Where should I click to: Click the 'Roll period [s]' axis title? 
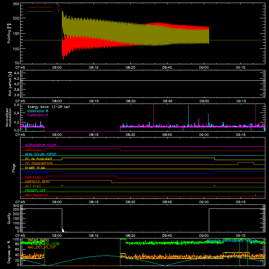(10, 84)
